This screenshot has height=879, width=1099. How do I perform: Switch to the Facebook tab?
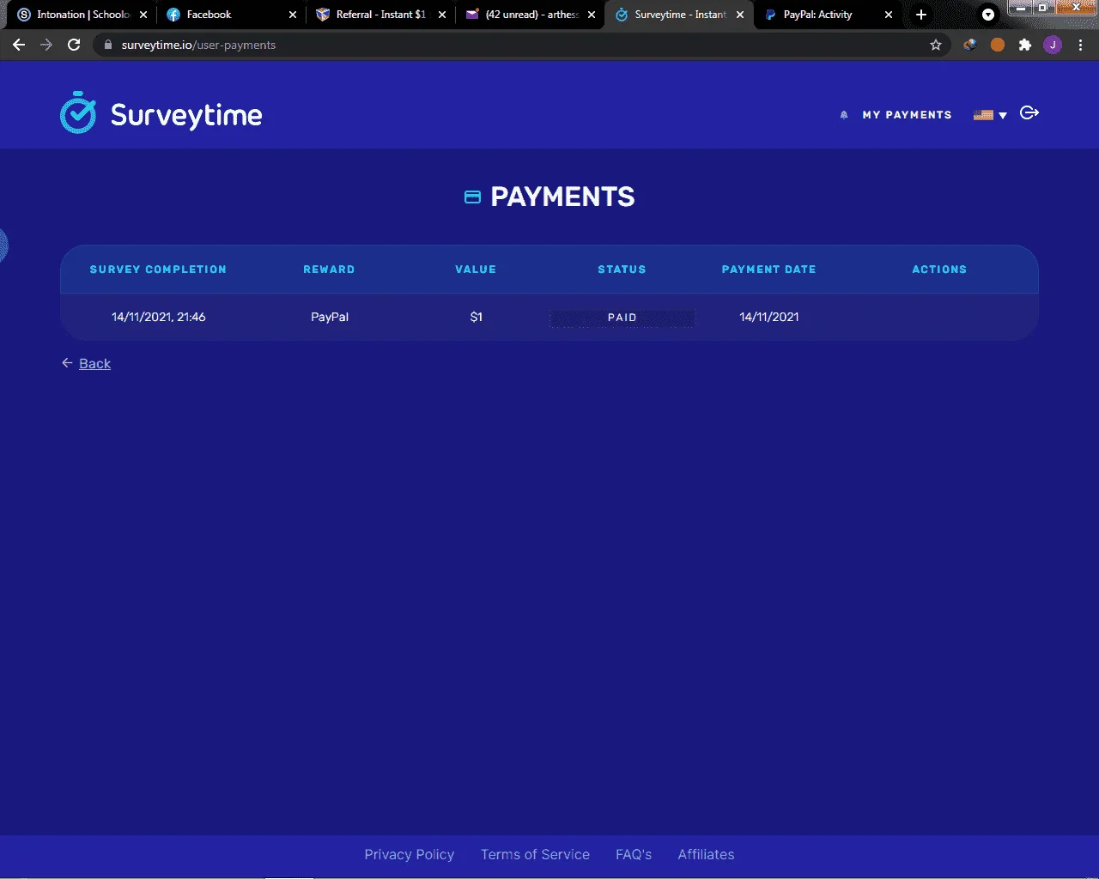pyautogui.click(x=230, y=15)
